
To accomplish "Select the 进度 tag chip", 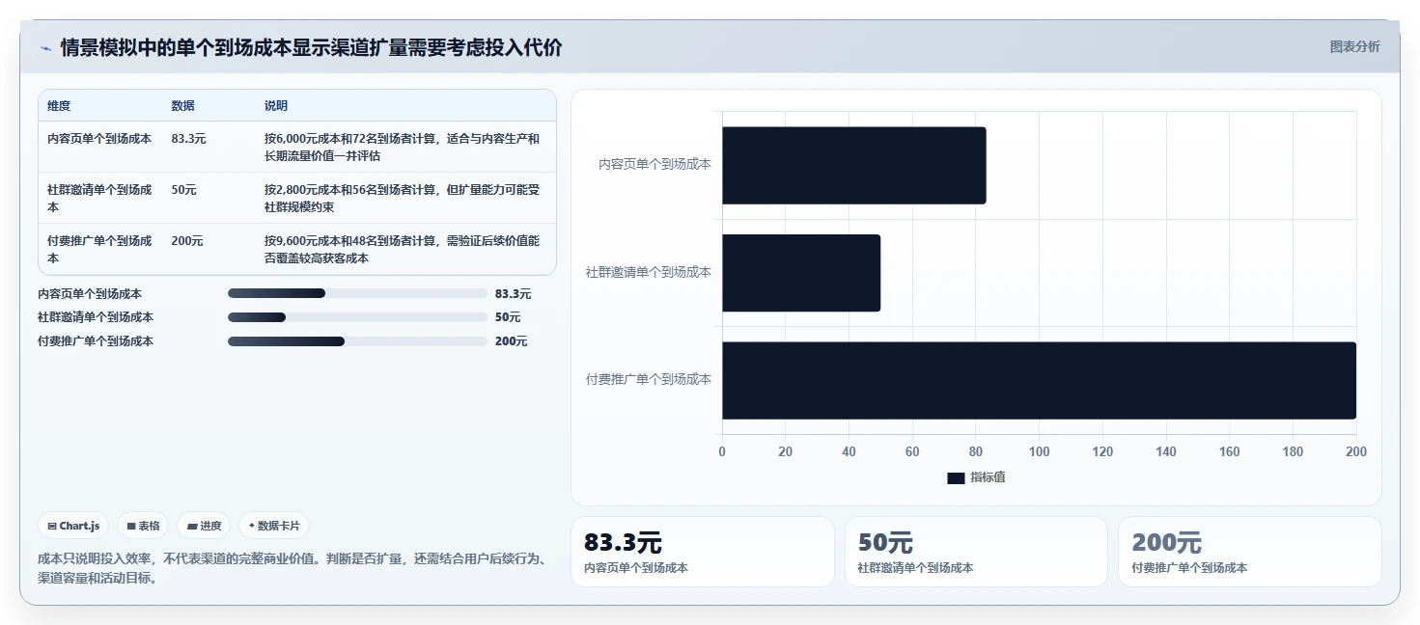I will click(204, 526).
